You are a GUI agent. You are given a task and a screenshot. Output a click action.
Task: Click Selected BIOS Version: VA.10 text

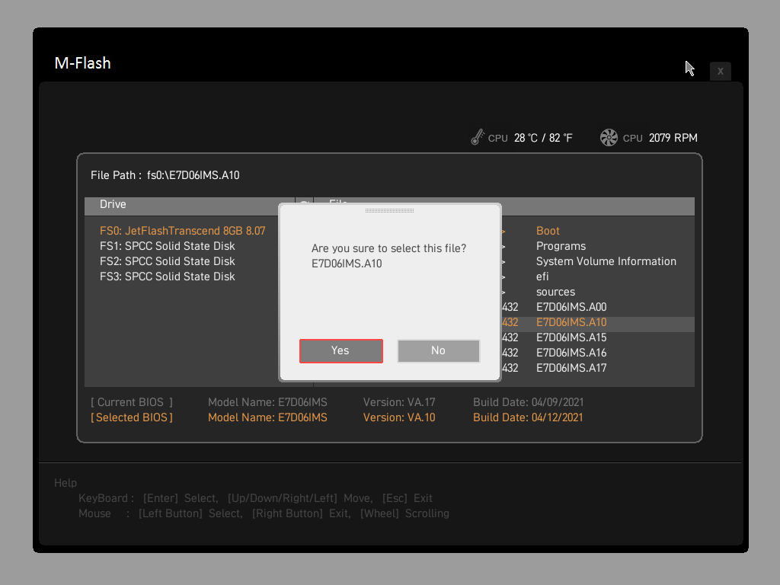pyautogui.click(x=399, y=418)
